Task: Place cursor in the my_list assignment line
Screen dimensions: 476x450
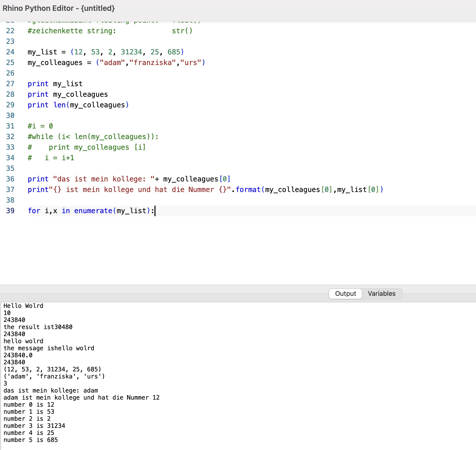Action: 106,52
